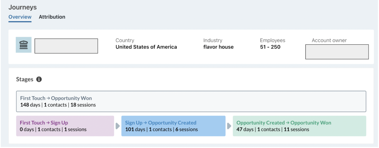Select Sign Up → Opportunity Created stage
The height and width of the screenshot is (148, 379).
(x=173, y=126)
